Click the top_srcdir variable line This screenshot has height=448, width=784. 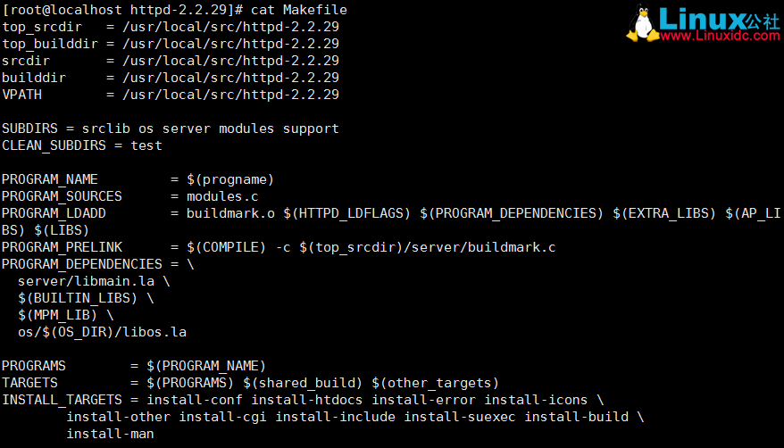pos(171,27)
